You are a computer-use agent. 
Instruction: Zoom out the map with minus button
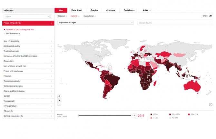[x=60, y=104]
